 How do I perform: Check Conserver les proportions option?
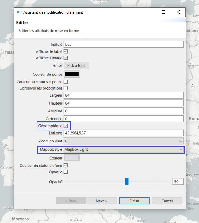(66, 88)
